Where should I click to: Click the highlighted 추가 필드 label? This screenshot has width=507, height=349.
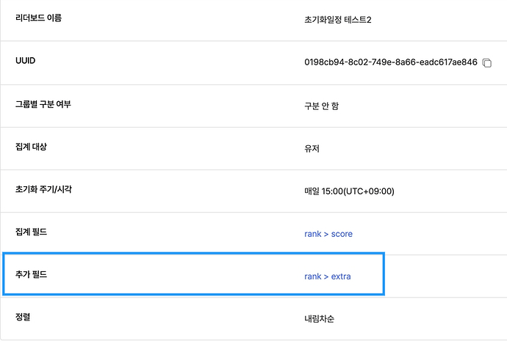point(31,274)
